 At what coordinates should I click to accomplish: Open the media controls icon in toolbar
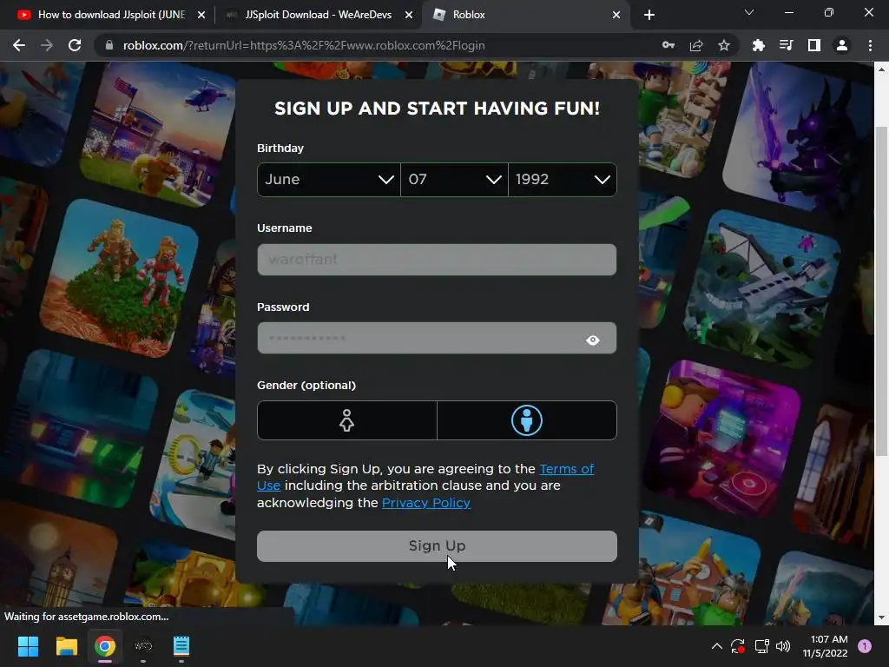pos(786,45)
